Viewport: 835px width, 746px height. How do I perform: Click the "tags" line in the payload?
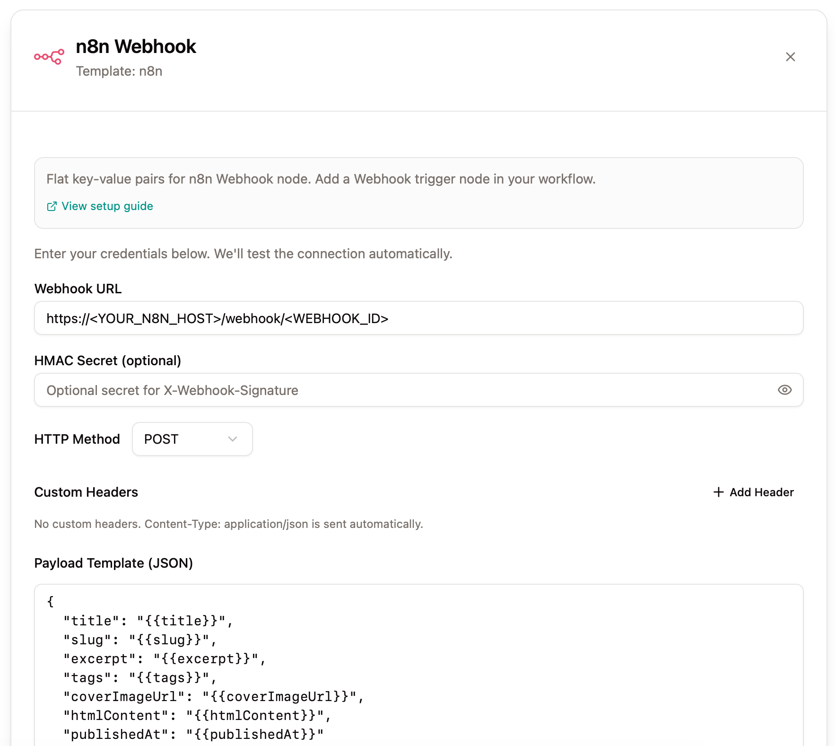point(140,678)
